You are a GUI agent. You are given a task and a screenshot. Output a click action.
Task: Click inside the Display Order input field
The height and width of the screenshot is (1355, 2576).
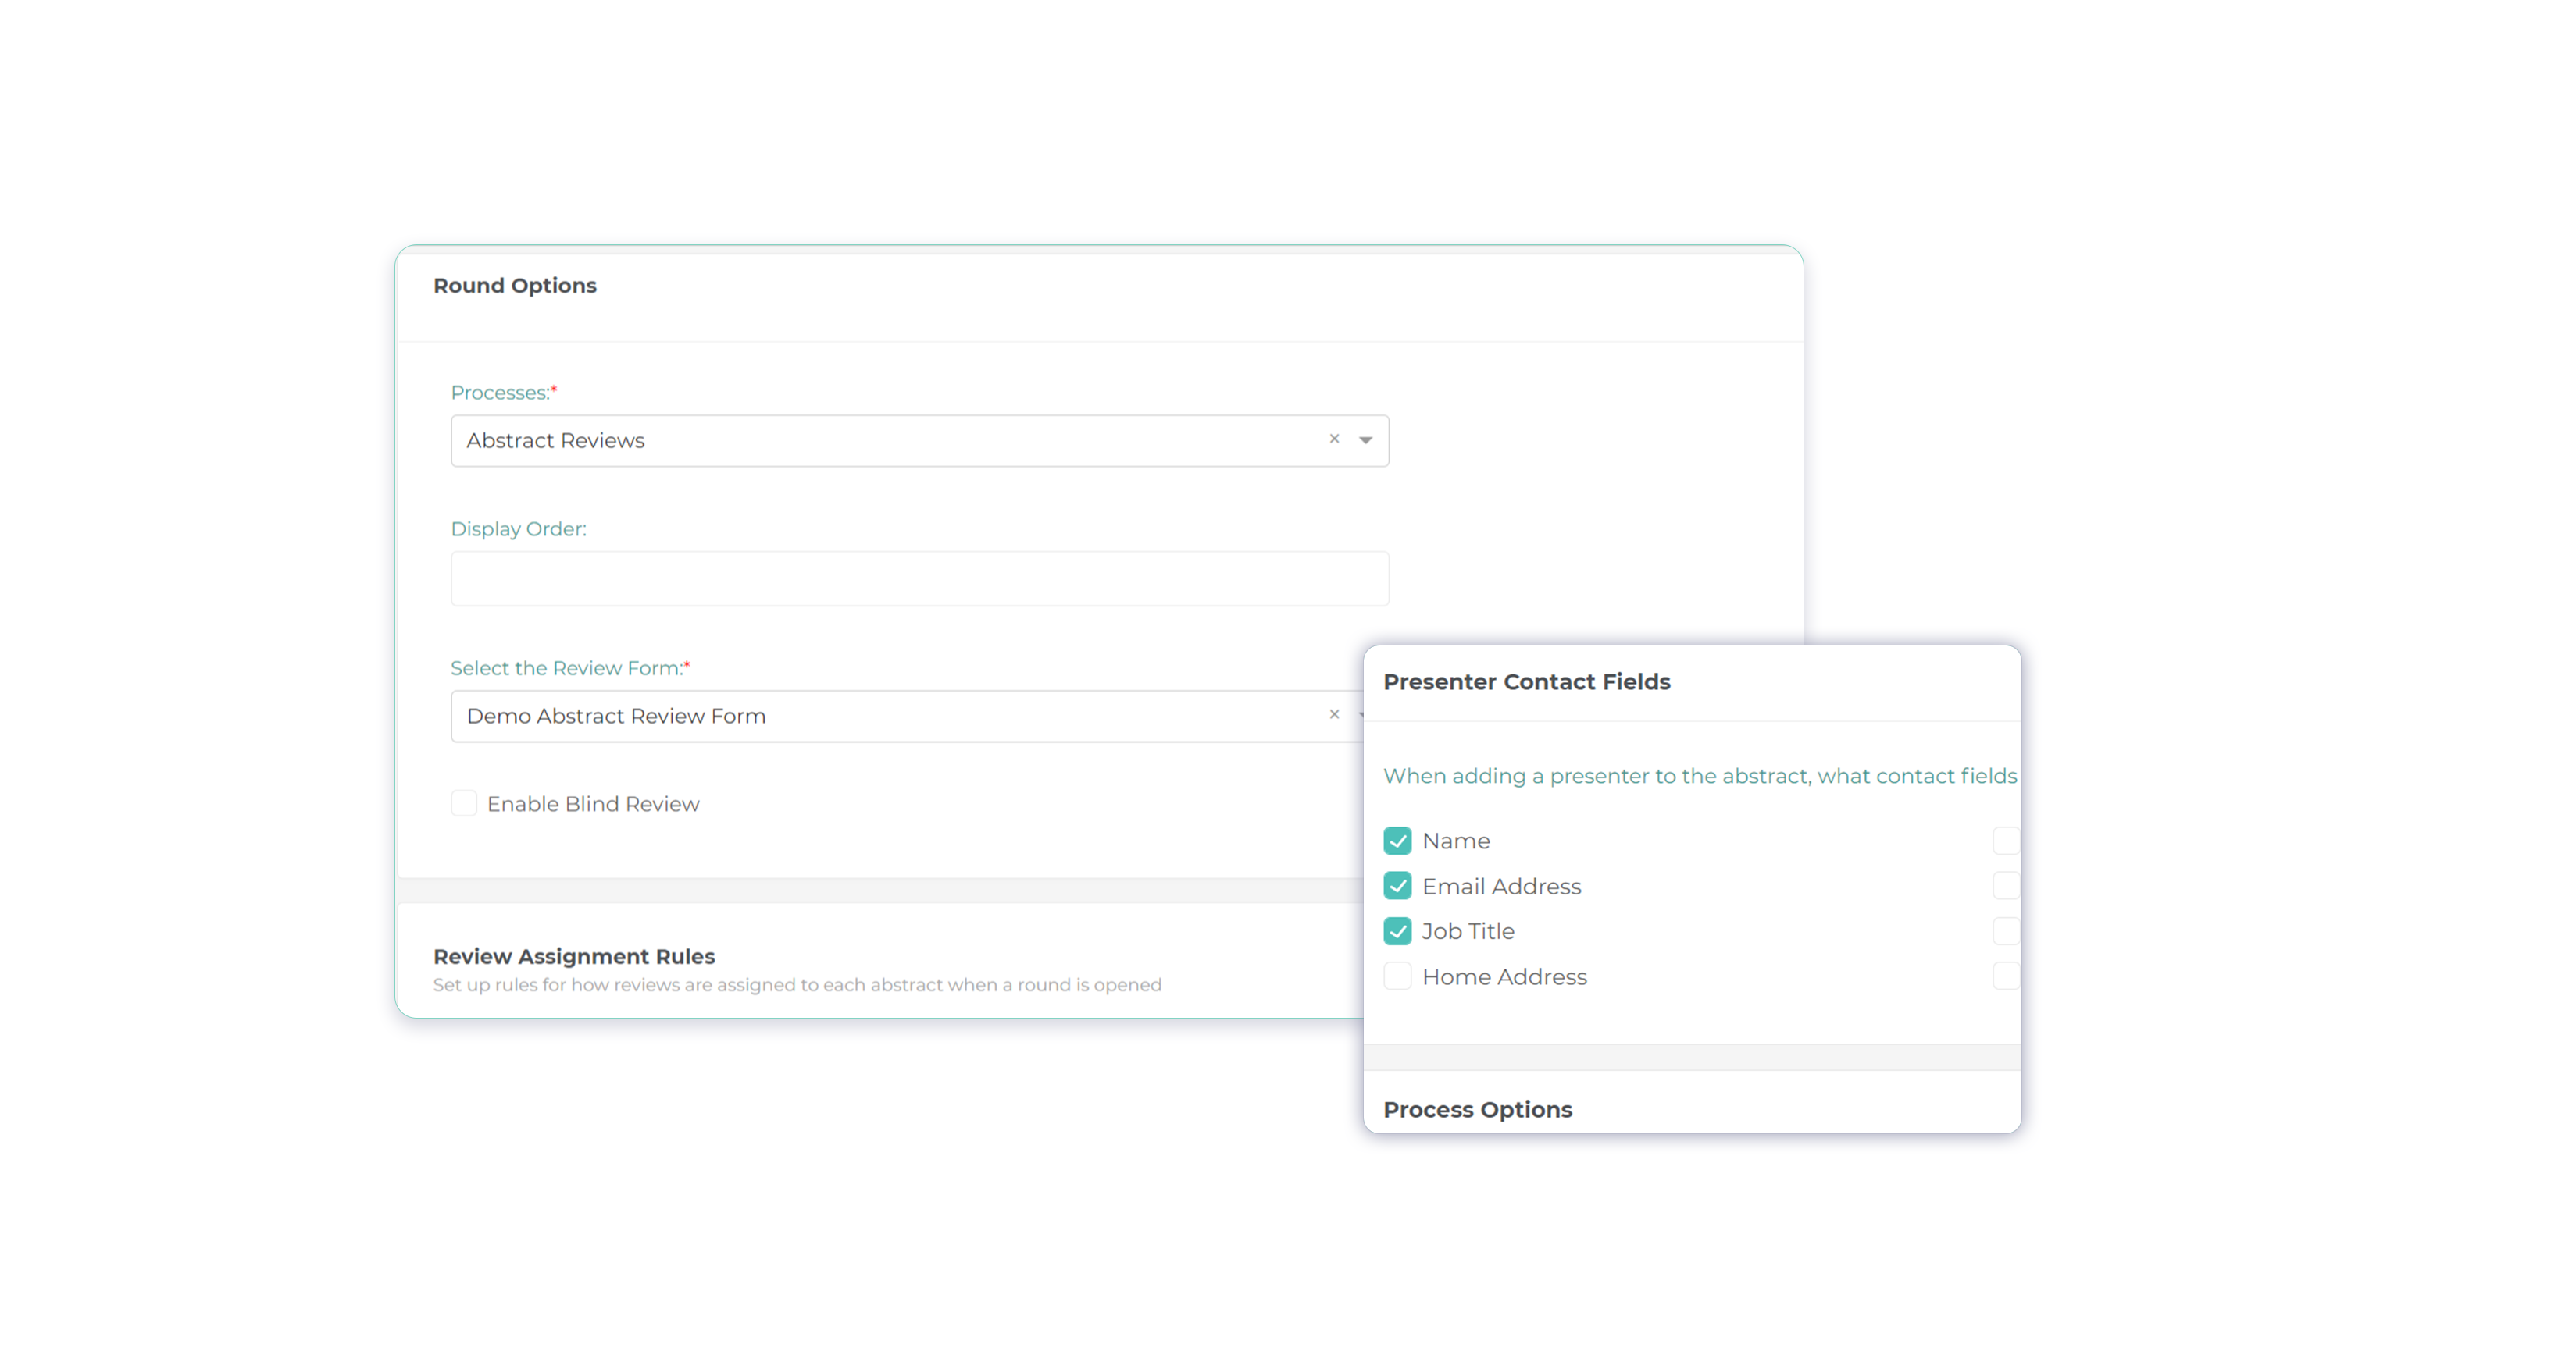click(919, 578)
